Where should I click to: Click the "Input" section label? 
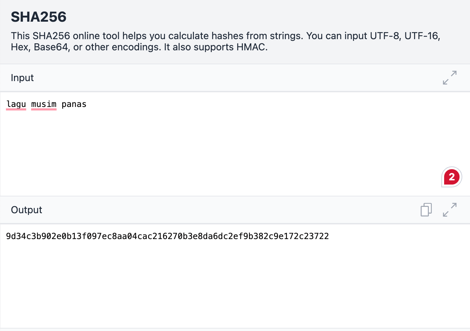pos(22,78)
